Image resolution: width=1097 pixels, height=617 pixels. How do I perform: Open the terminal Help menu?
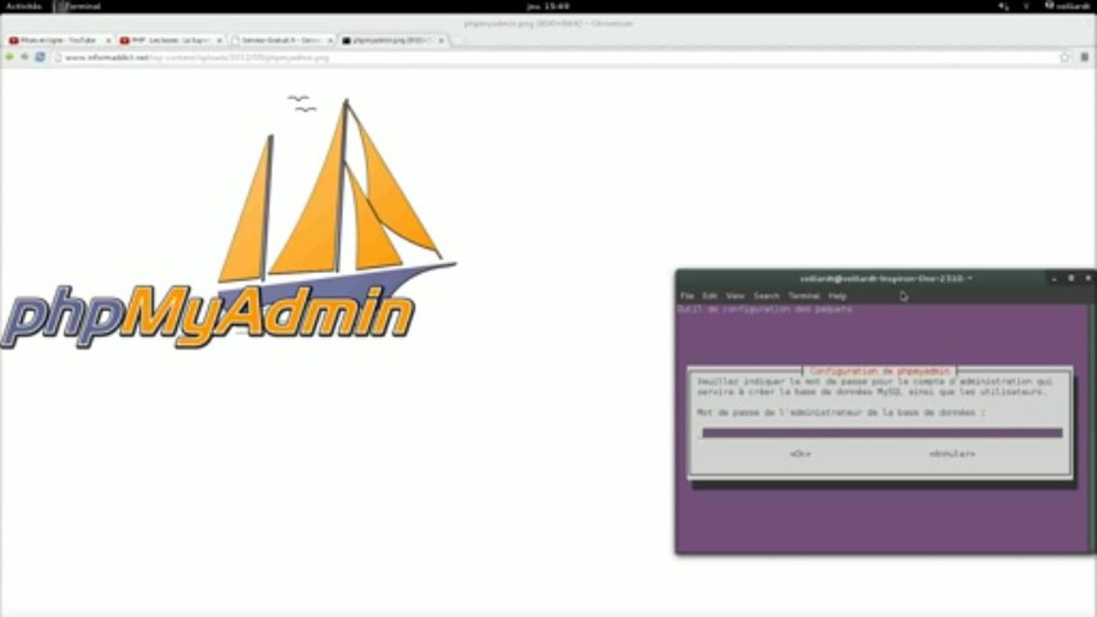click(837, 296)
